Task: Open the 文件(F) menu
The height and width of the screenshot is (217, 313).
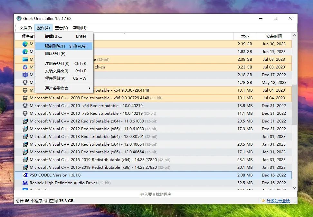Action: pyautogui.click(x=26, y=28)
